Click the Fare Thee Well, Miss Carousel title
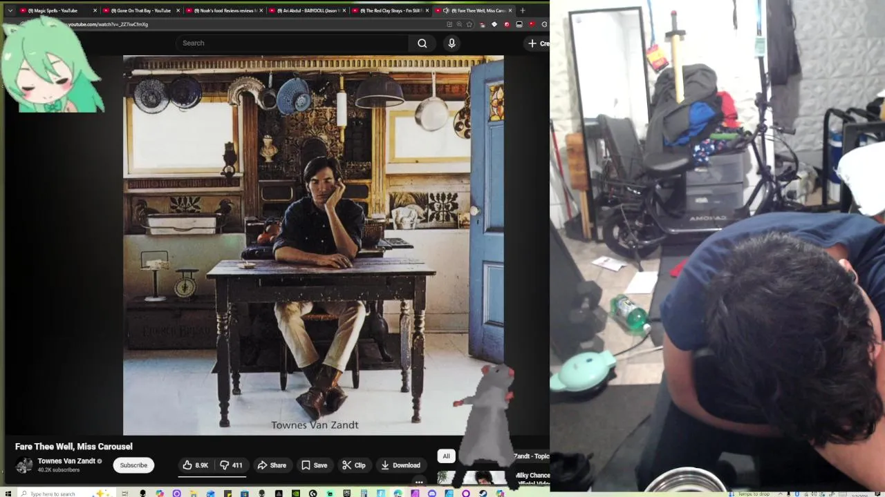 click(x=74, y=447)
